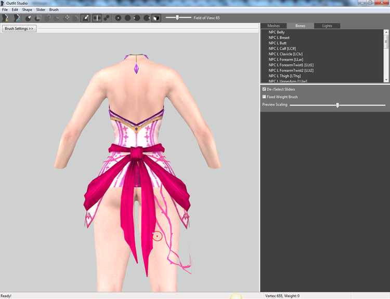
Task: Select the weight paint brush tool
Action: [x=85, y=18]
